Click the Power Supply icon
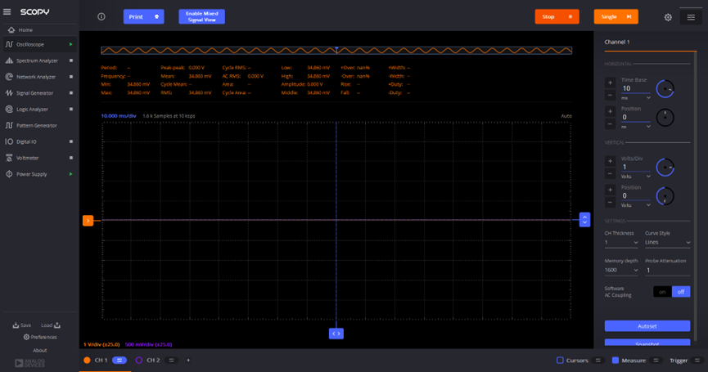The height and width of the screenshot is (372, 708). tap(9, 174)
